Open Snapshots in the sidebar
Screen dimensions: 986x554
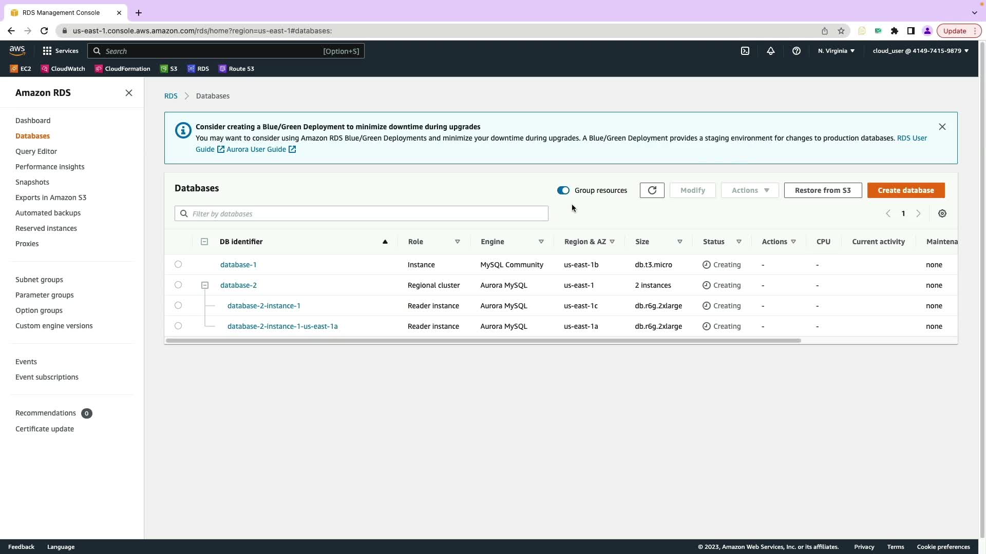pyautogui.click(x=32, y=182)
